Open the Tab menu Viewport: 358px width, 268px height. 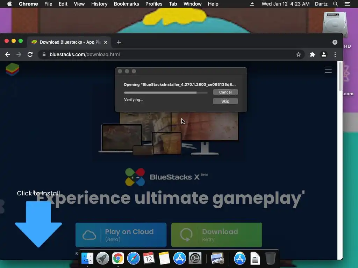173,4
